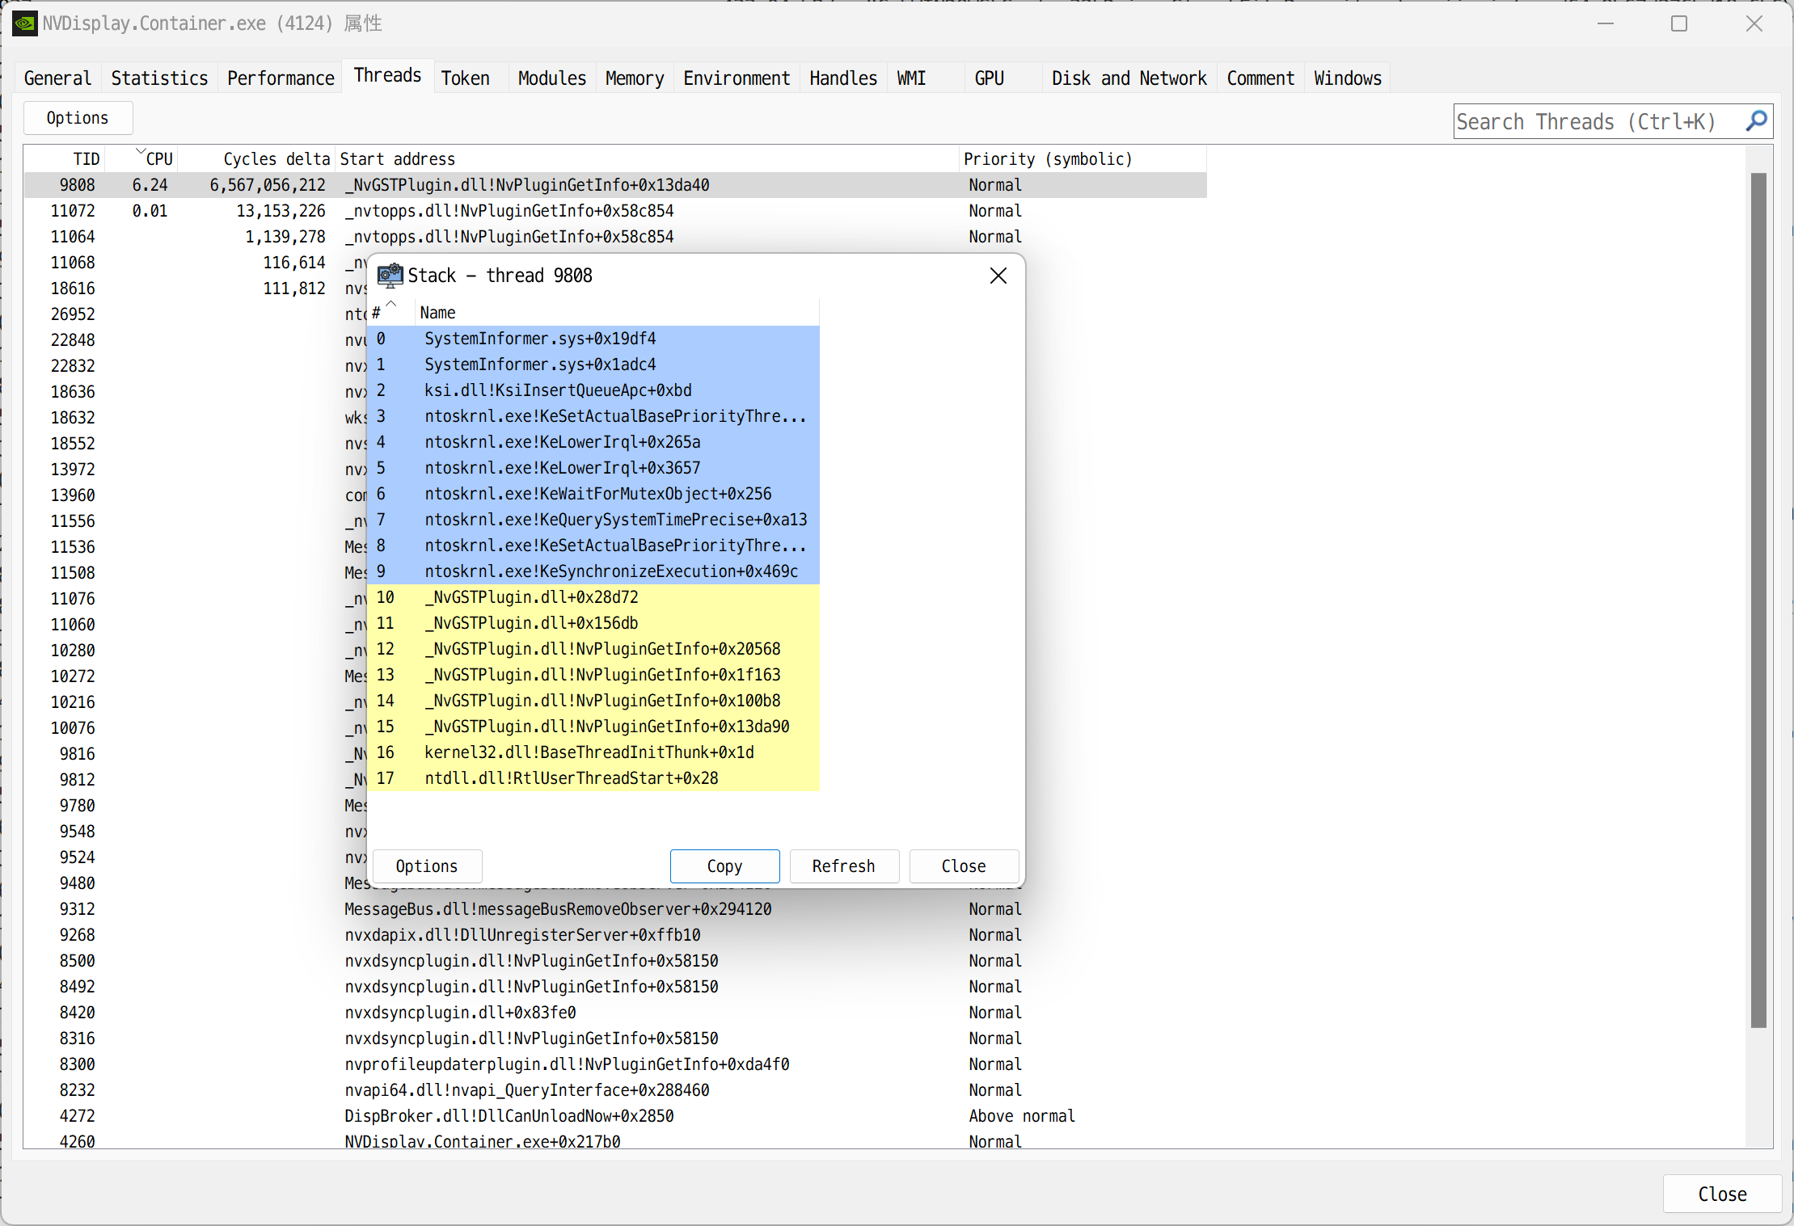
Task: Open the Disk and Network tab
Action: pyautogui.click(x=1129, y=78)
